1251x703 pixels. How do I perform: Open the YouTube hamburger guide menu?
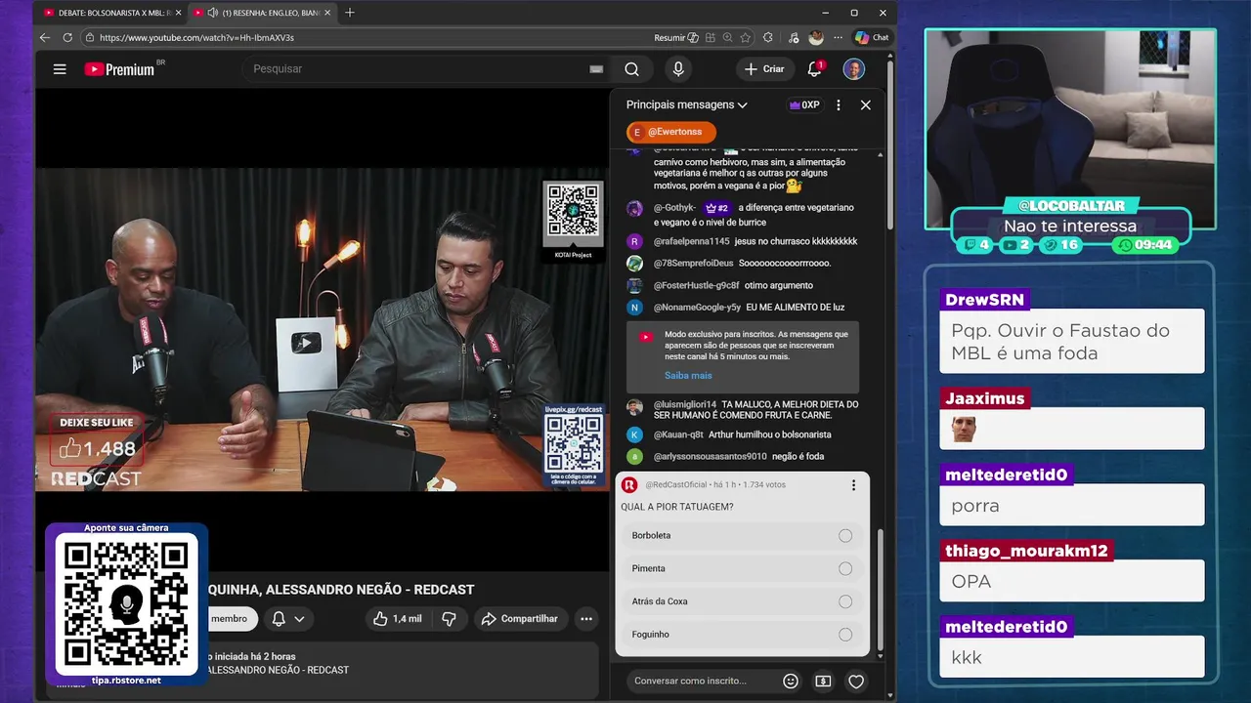pyautogui.click(x=60, y=69)
